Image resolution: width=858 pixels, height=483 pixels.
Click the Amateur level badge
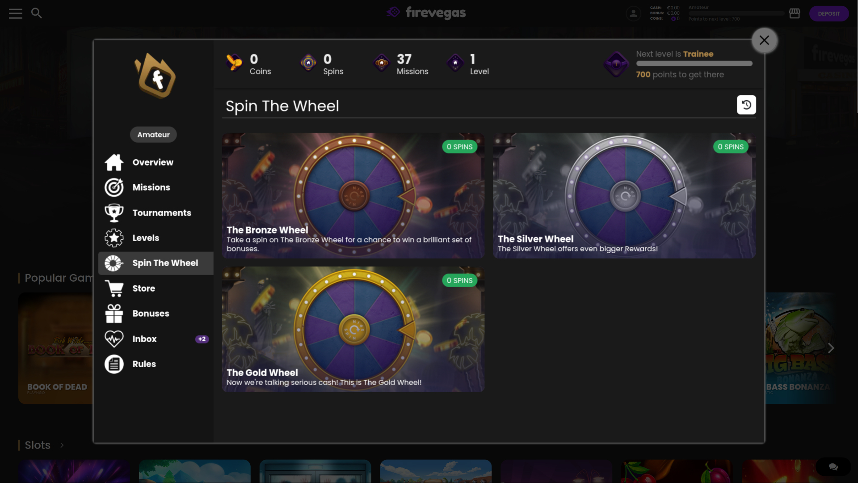pos(153,135)
